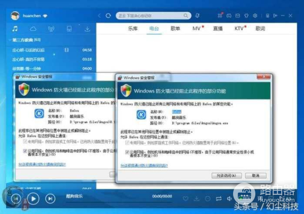Click the microphone icon beside the search bar

click(x=198, y=16)
